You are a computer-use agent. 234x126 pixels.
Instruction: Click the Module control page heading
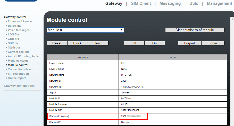pyautogui.click(x=67, y=20)
